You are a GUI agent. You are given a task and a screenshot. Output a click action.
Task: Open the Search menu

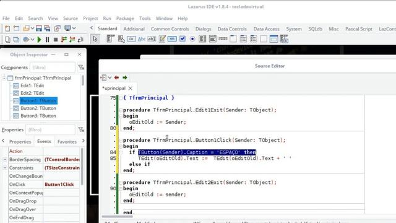35,19
